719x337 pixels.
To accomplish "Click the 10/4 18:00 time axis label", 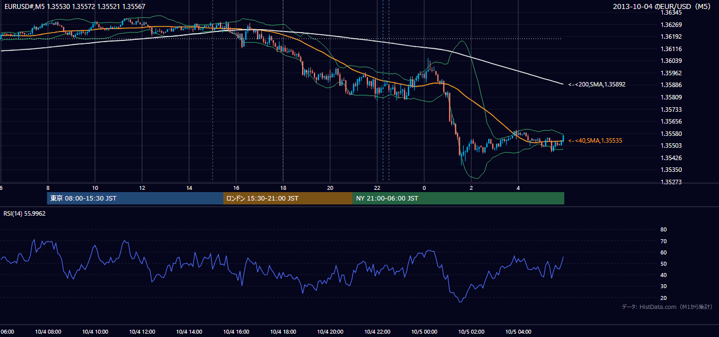I will 283,332.
